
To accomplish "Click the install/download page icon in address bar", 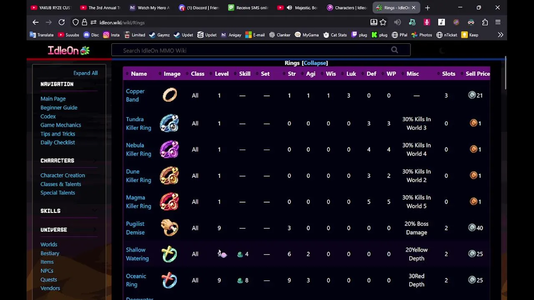I will 374,22.
